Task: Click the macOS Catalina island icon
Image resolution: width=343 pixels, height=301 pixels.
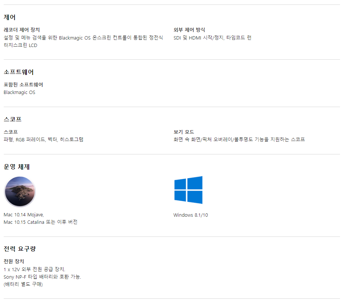Action: tap(20, 191)
